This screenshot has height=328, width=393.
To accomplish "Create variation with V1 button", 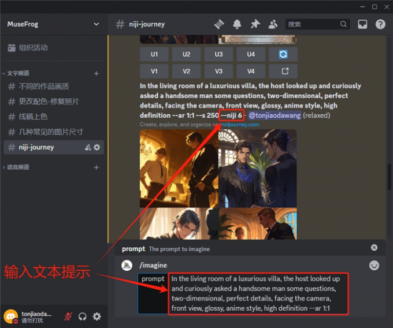I will click(154, 71).
